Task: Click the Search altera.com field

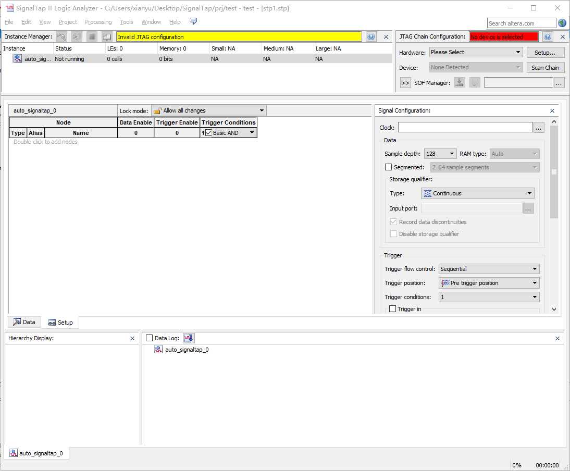Action: (x=522, y=23)
